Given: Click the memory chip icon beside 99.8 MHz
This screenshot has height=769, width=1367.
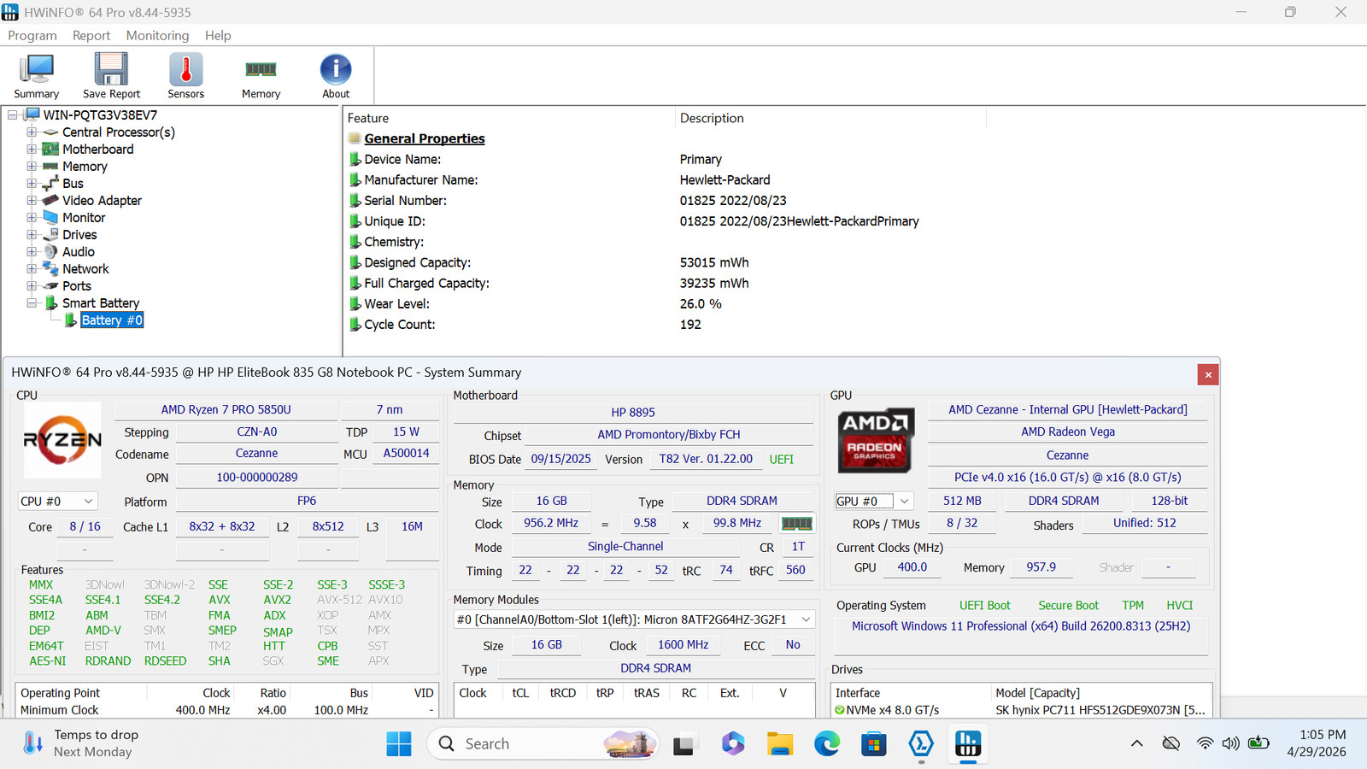Looking at the screenshot, I should pos(796,523).
